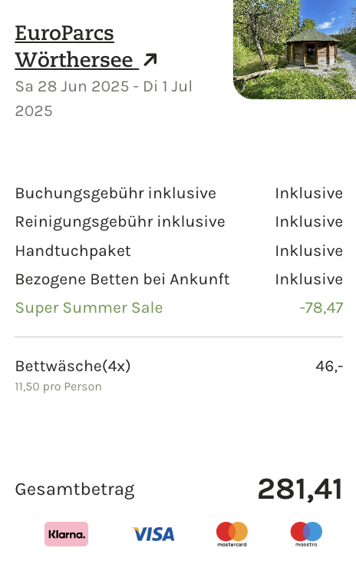Click the VISA payment logo
The image size is (356, 561).
(x=153, y=534)
